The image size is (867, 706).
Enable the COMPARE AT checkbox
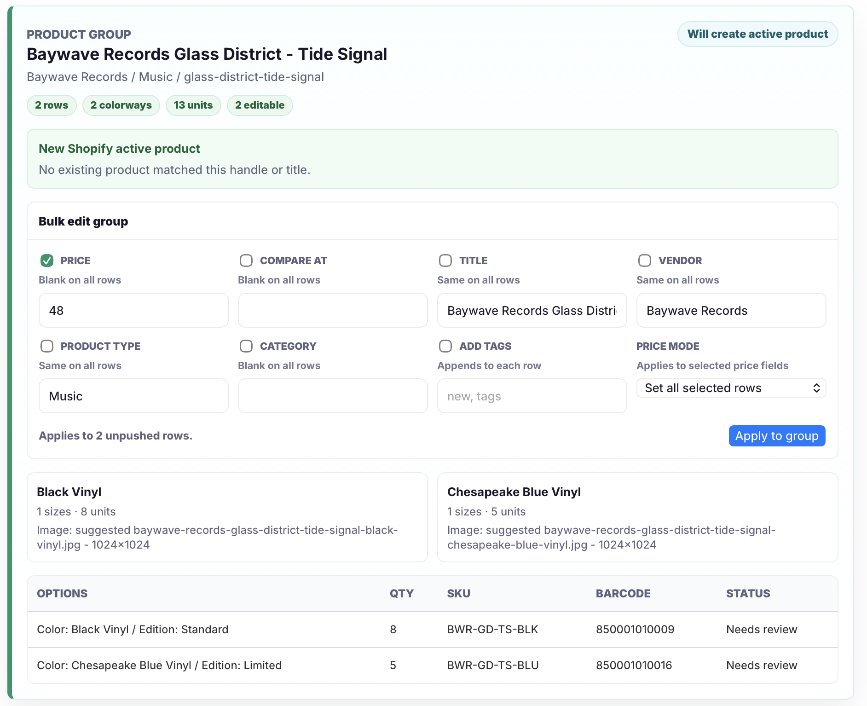coord(246,260)
